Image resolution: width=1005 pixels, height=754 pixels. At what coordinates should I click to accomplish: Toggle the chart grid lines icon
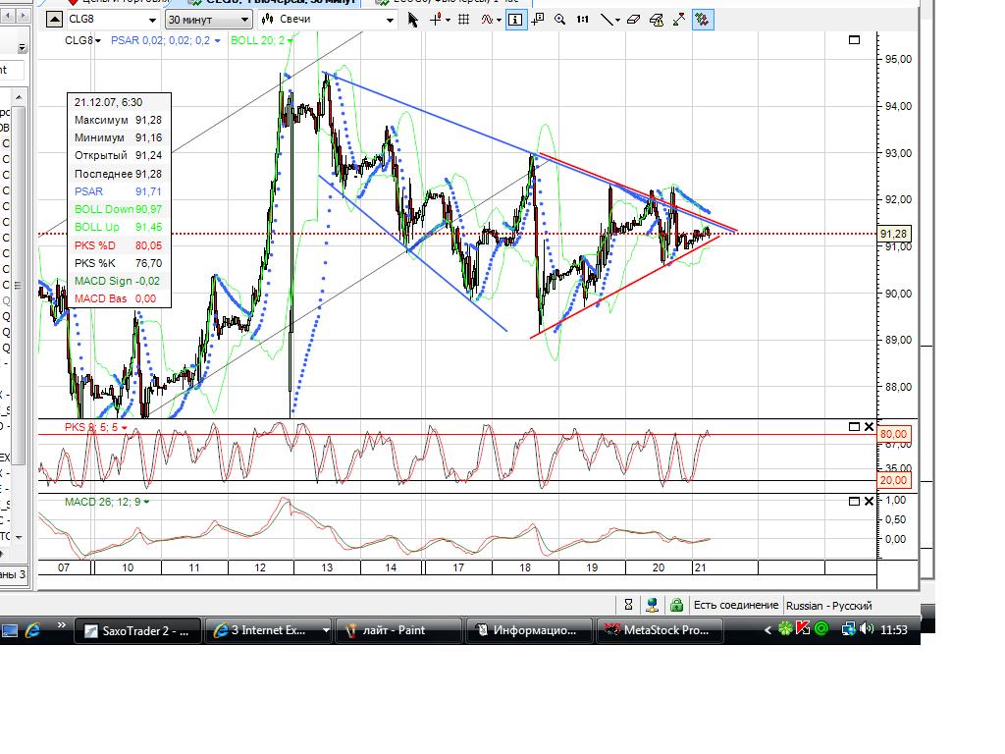click(x=464, y=20)
